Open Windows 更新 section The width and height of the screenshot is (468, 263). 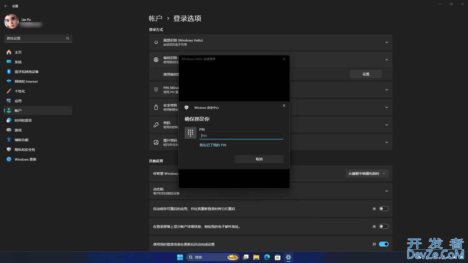coord(38,159)
